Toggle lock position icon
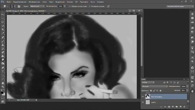Image resolution: width=195 pixels, height=110 pixels. 157,90
